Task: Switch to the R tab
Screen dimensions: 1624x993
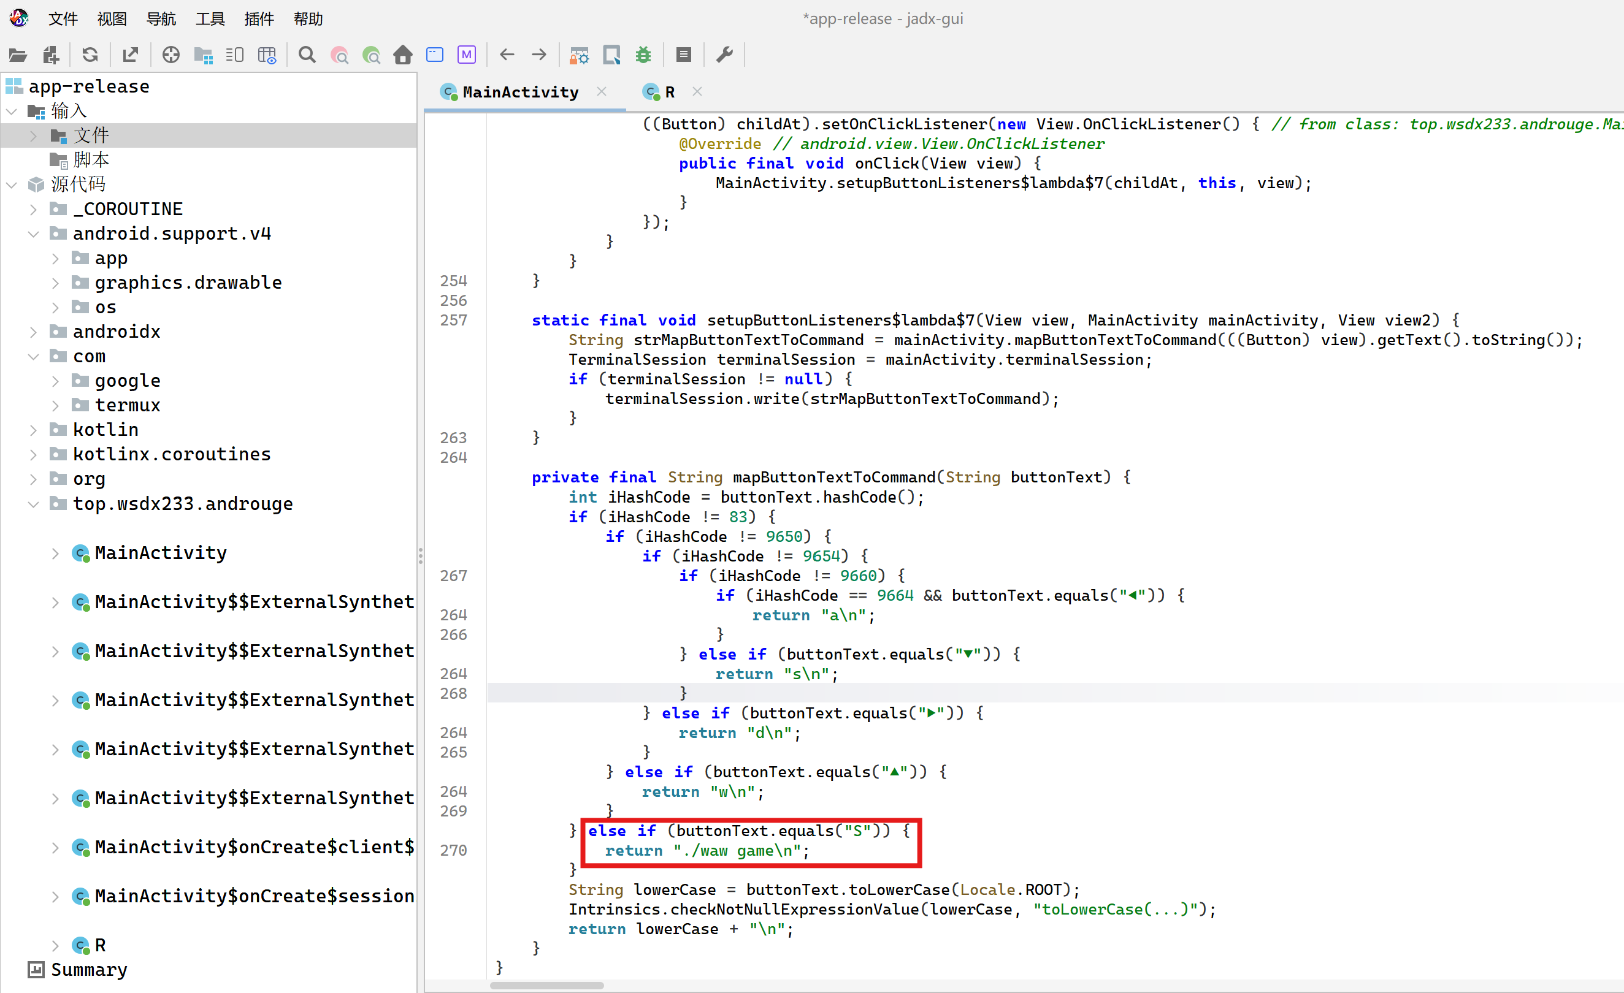Action: 669,92
